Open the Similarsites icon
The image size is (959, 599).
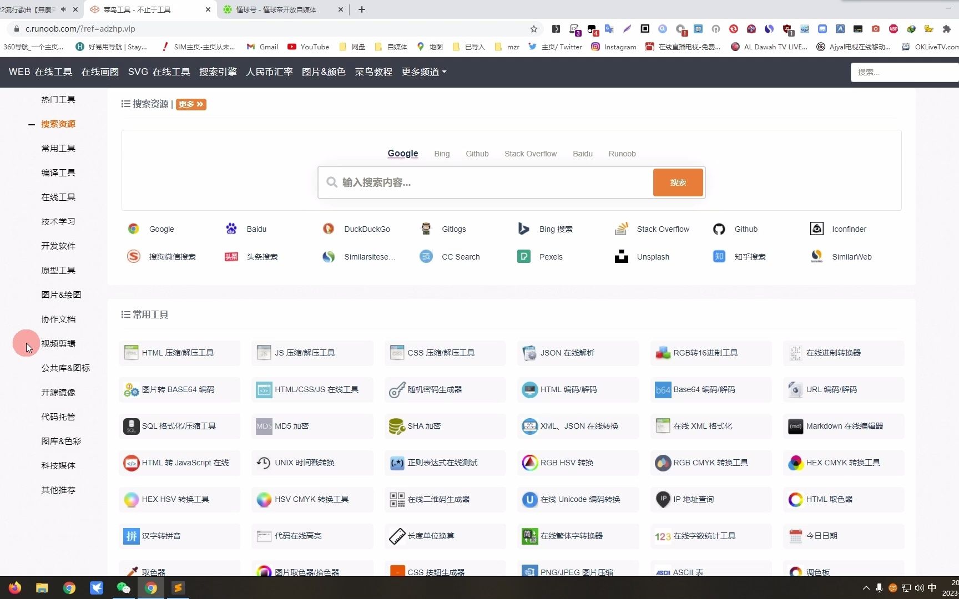[x=329, y=256]
